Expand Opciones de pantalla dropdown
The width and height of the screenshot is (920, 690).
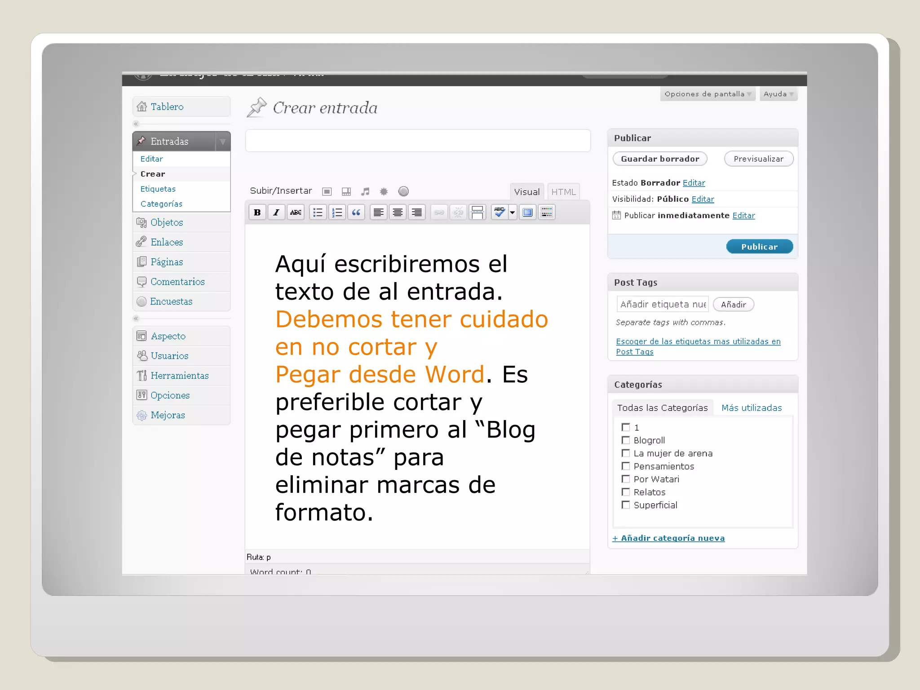click(708, 94)
